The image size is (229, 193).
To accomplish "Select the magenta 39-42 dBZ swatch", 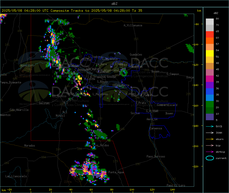I will pyautogui.click(x=210, y=79).
